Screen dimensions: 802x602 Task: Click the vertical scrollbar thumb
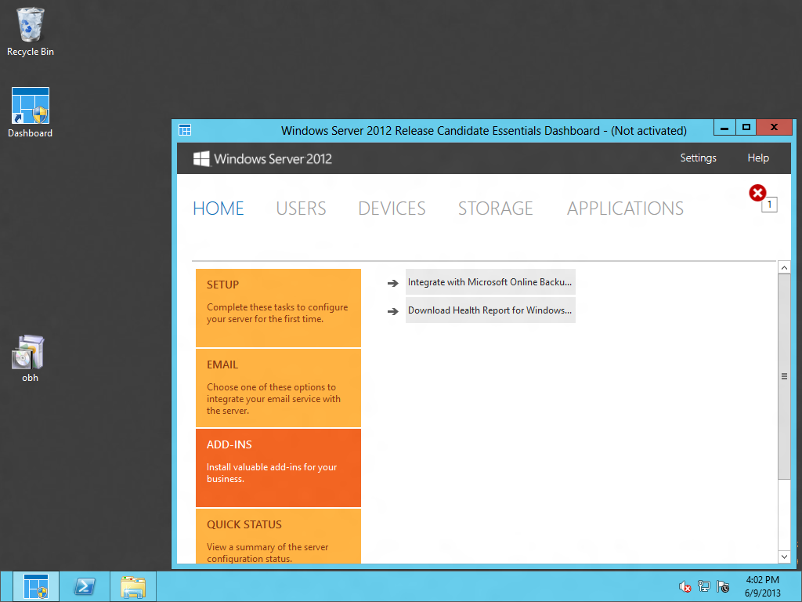coord(784,376)
